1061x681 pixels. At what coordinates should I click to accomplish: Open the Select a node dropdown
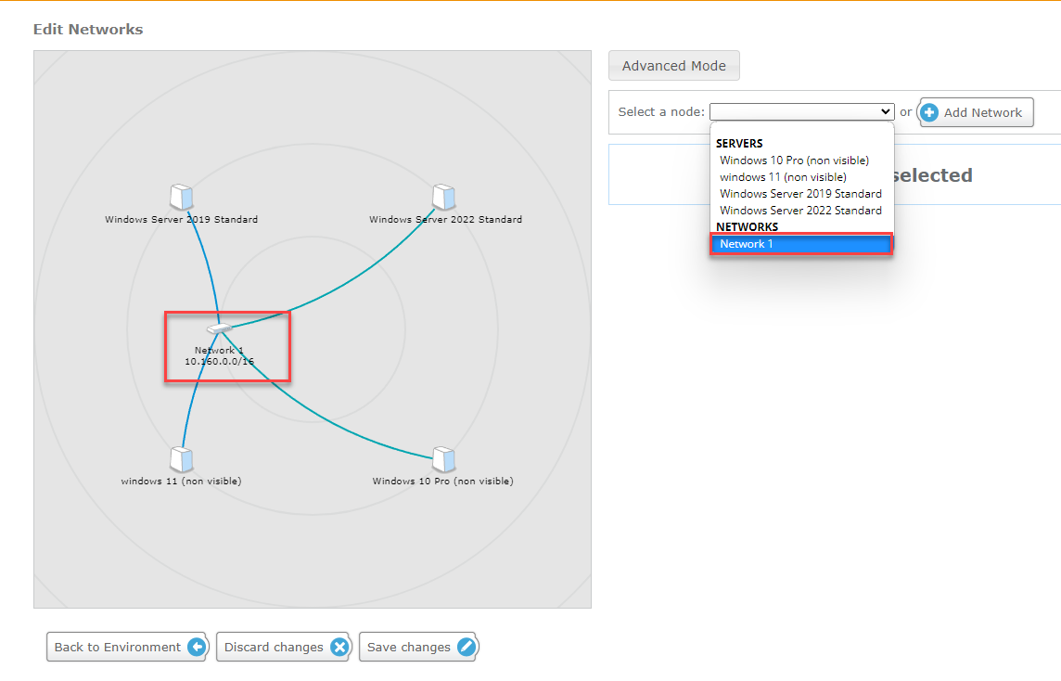point(801,111)
